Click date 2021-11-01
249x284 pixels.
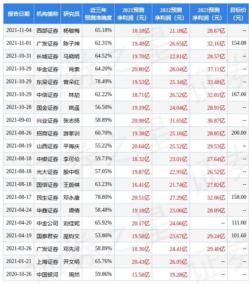click(19, 43)
